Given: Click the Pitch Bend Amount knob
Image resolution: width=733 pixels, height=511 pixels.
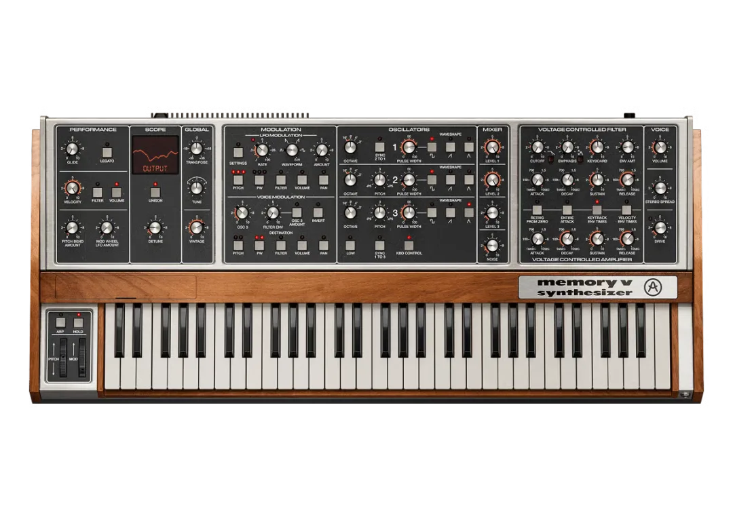Looking at the screenshot, I should pos(72,228).
